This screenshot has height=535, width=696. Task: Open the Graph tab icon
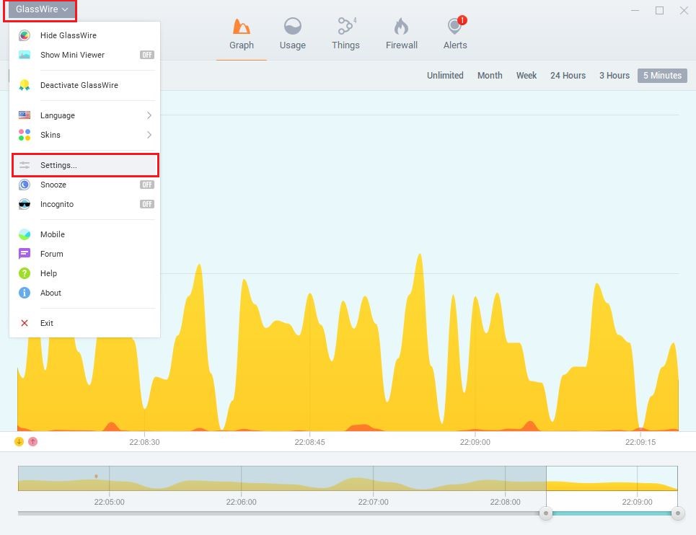click(242, 27)
